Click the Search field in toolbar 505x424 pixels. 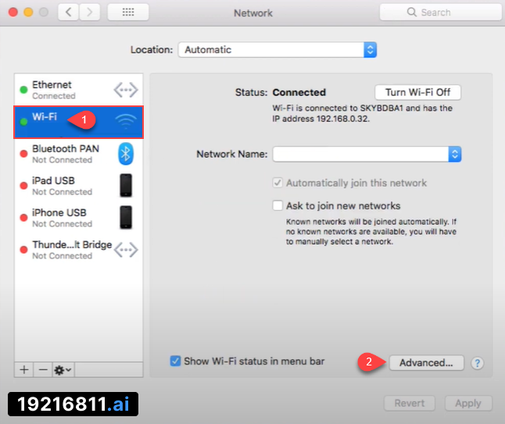[x=441, y=12]
